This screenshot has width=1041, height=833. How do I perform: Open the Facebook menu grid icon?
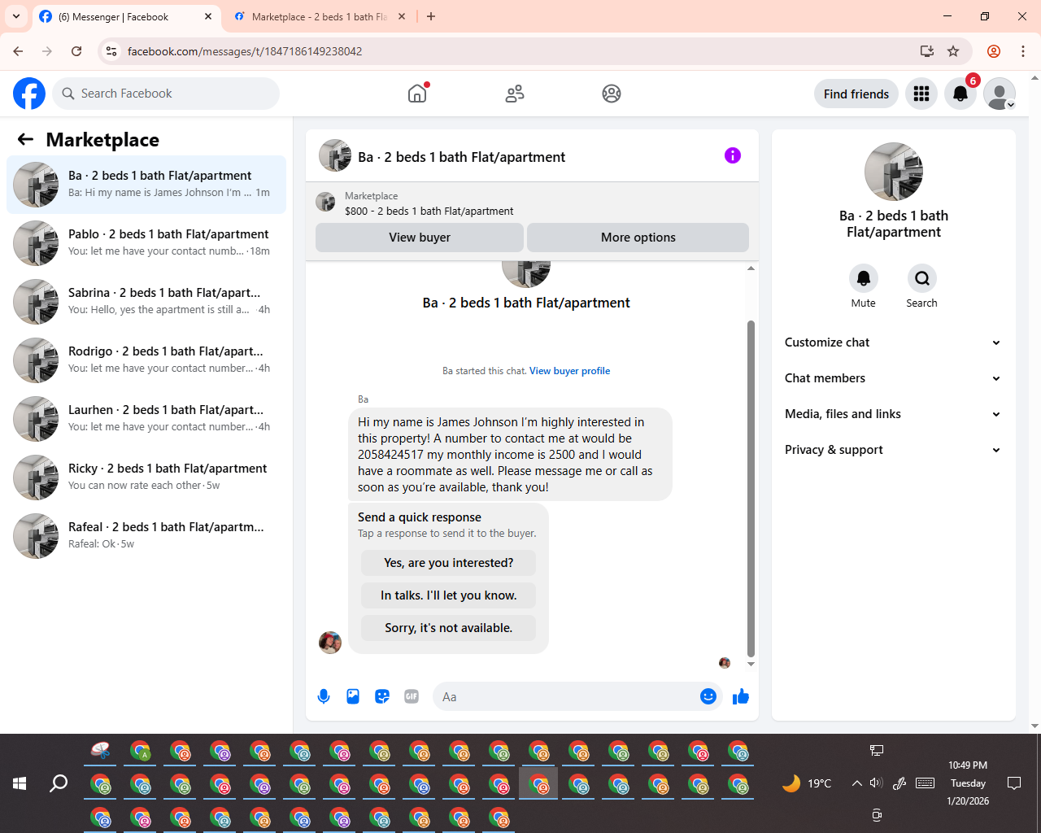point(921,94)
